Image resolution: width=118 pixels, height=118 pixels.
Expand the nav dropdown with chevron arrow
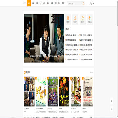63,3
